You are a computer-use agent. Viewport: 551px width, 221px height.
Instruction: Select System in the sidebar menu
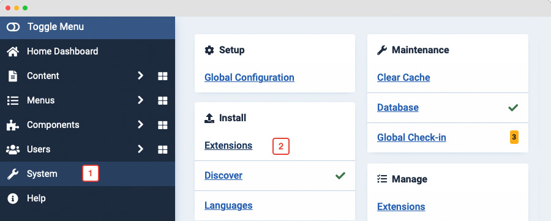pyautogui.click(x=88, y=174)
